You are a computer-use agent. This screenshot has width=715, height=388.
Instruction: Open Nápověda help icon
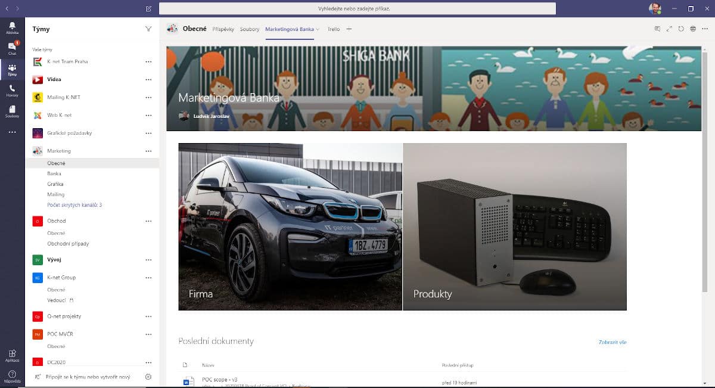[x=12, y=377]
